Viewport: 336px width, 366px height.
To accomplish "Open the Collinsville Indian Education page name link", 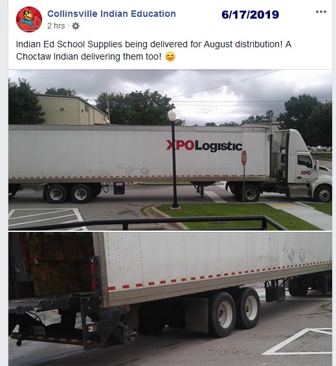I will [111, 14].
